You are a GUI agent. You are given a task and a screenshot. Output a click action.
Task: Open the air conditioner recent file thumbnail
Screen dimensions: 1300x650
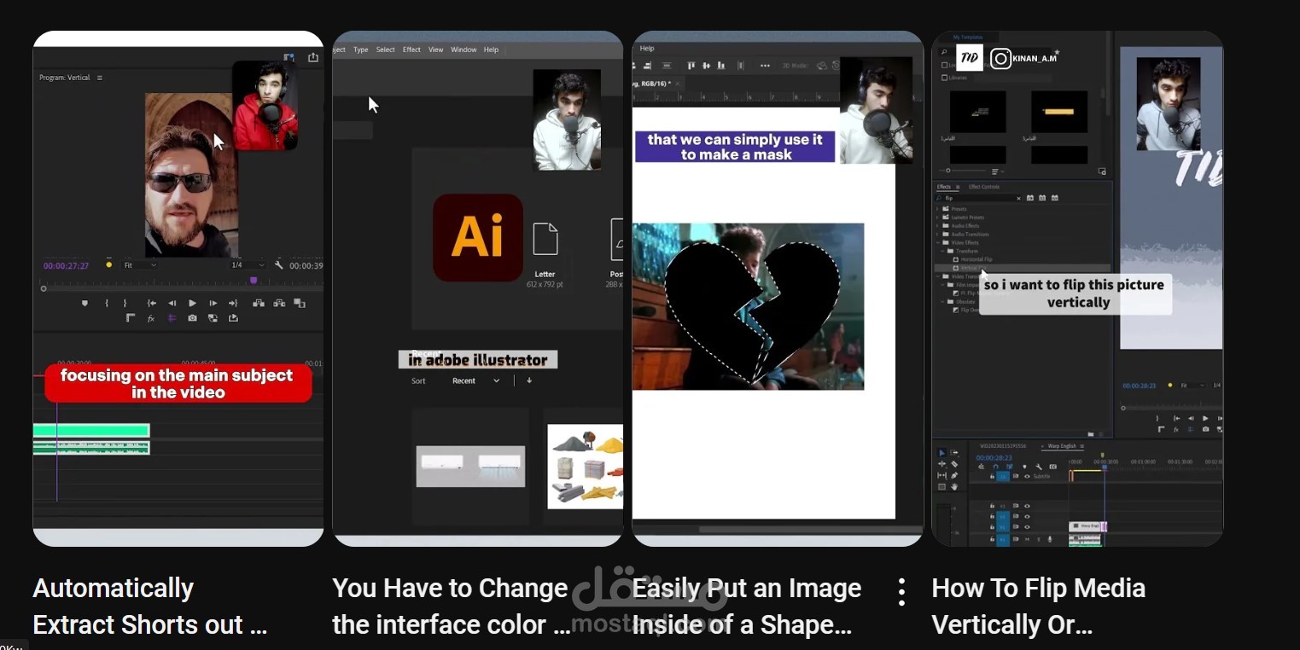(470, 466)
